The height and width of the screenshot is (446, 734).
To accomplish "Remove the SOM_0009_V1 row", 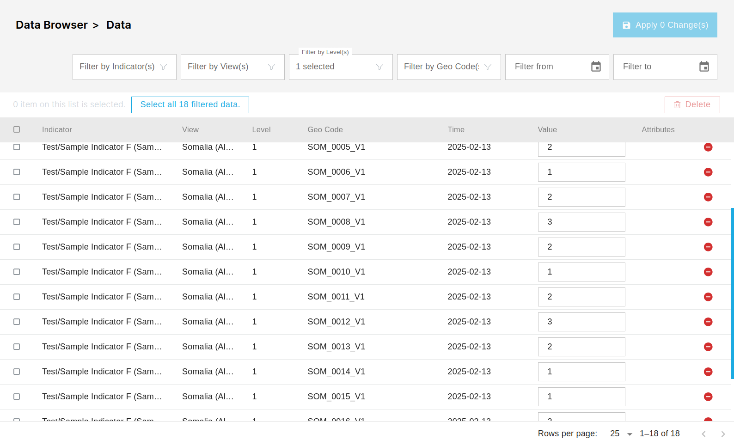I will [708, 247].
